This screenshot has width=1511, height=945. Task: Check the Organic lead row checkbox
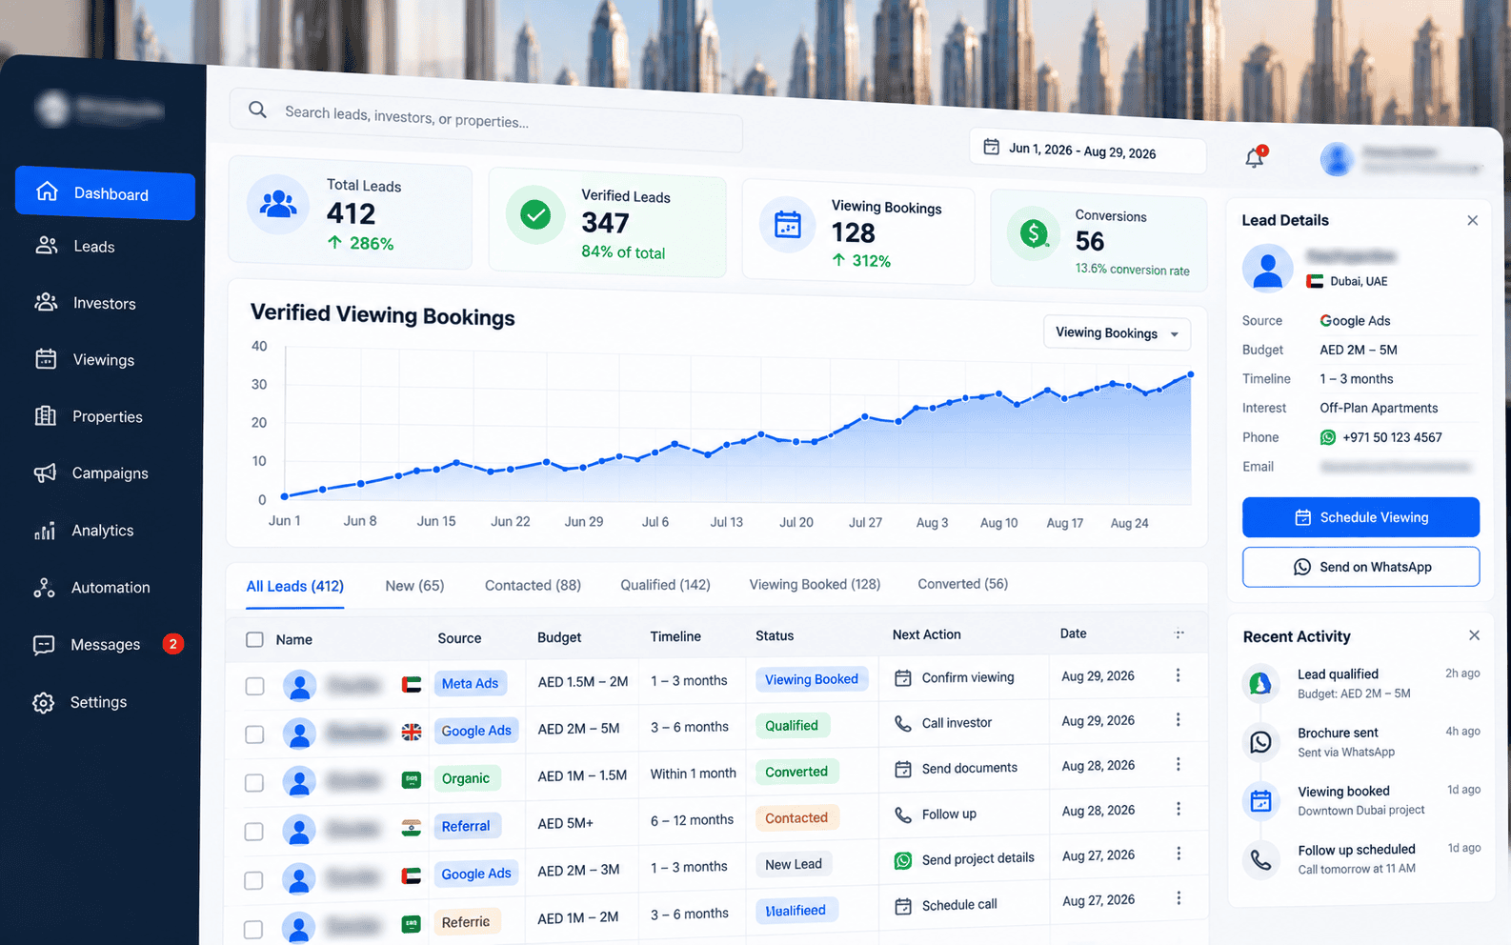pos(254,782)
